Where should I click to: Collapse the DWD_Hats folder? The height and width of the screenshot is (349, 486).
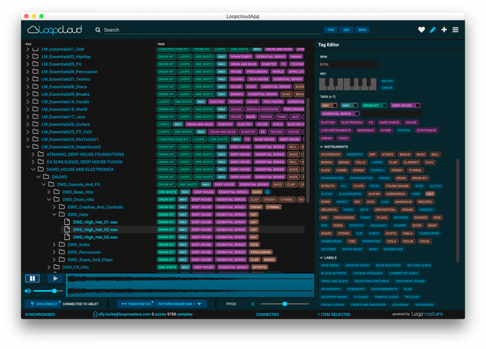(54, 214)
